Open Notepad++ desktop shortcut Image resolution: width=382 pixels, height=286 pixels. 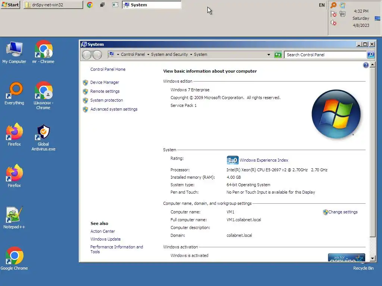[x=14, y=217]
